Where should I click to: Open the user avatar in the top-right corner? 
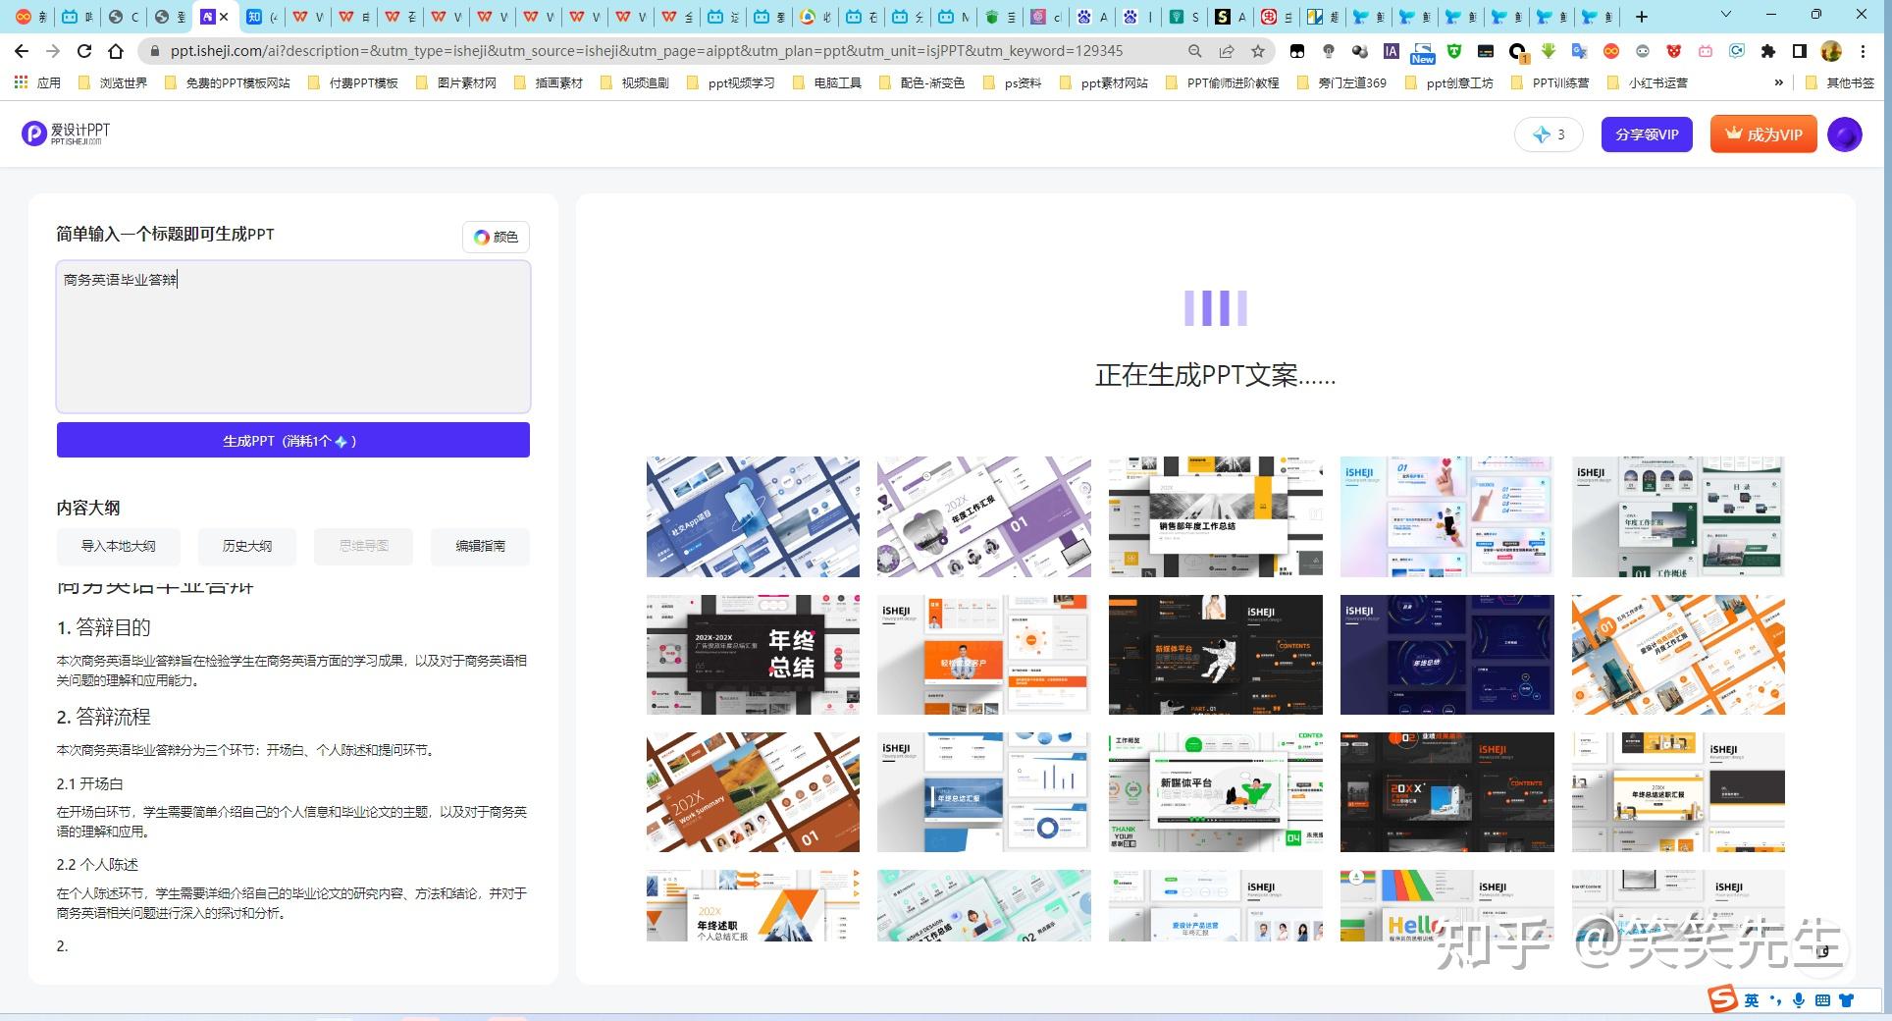coord(1846,134)
